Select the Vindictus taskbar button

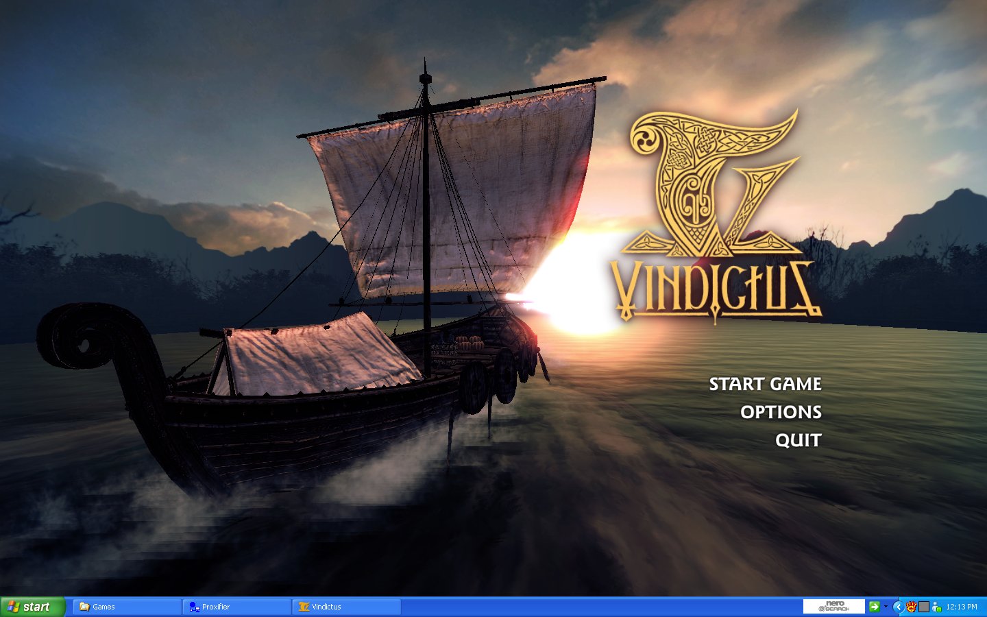346,607
